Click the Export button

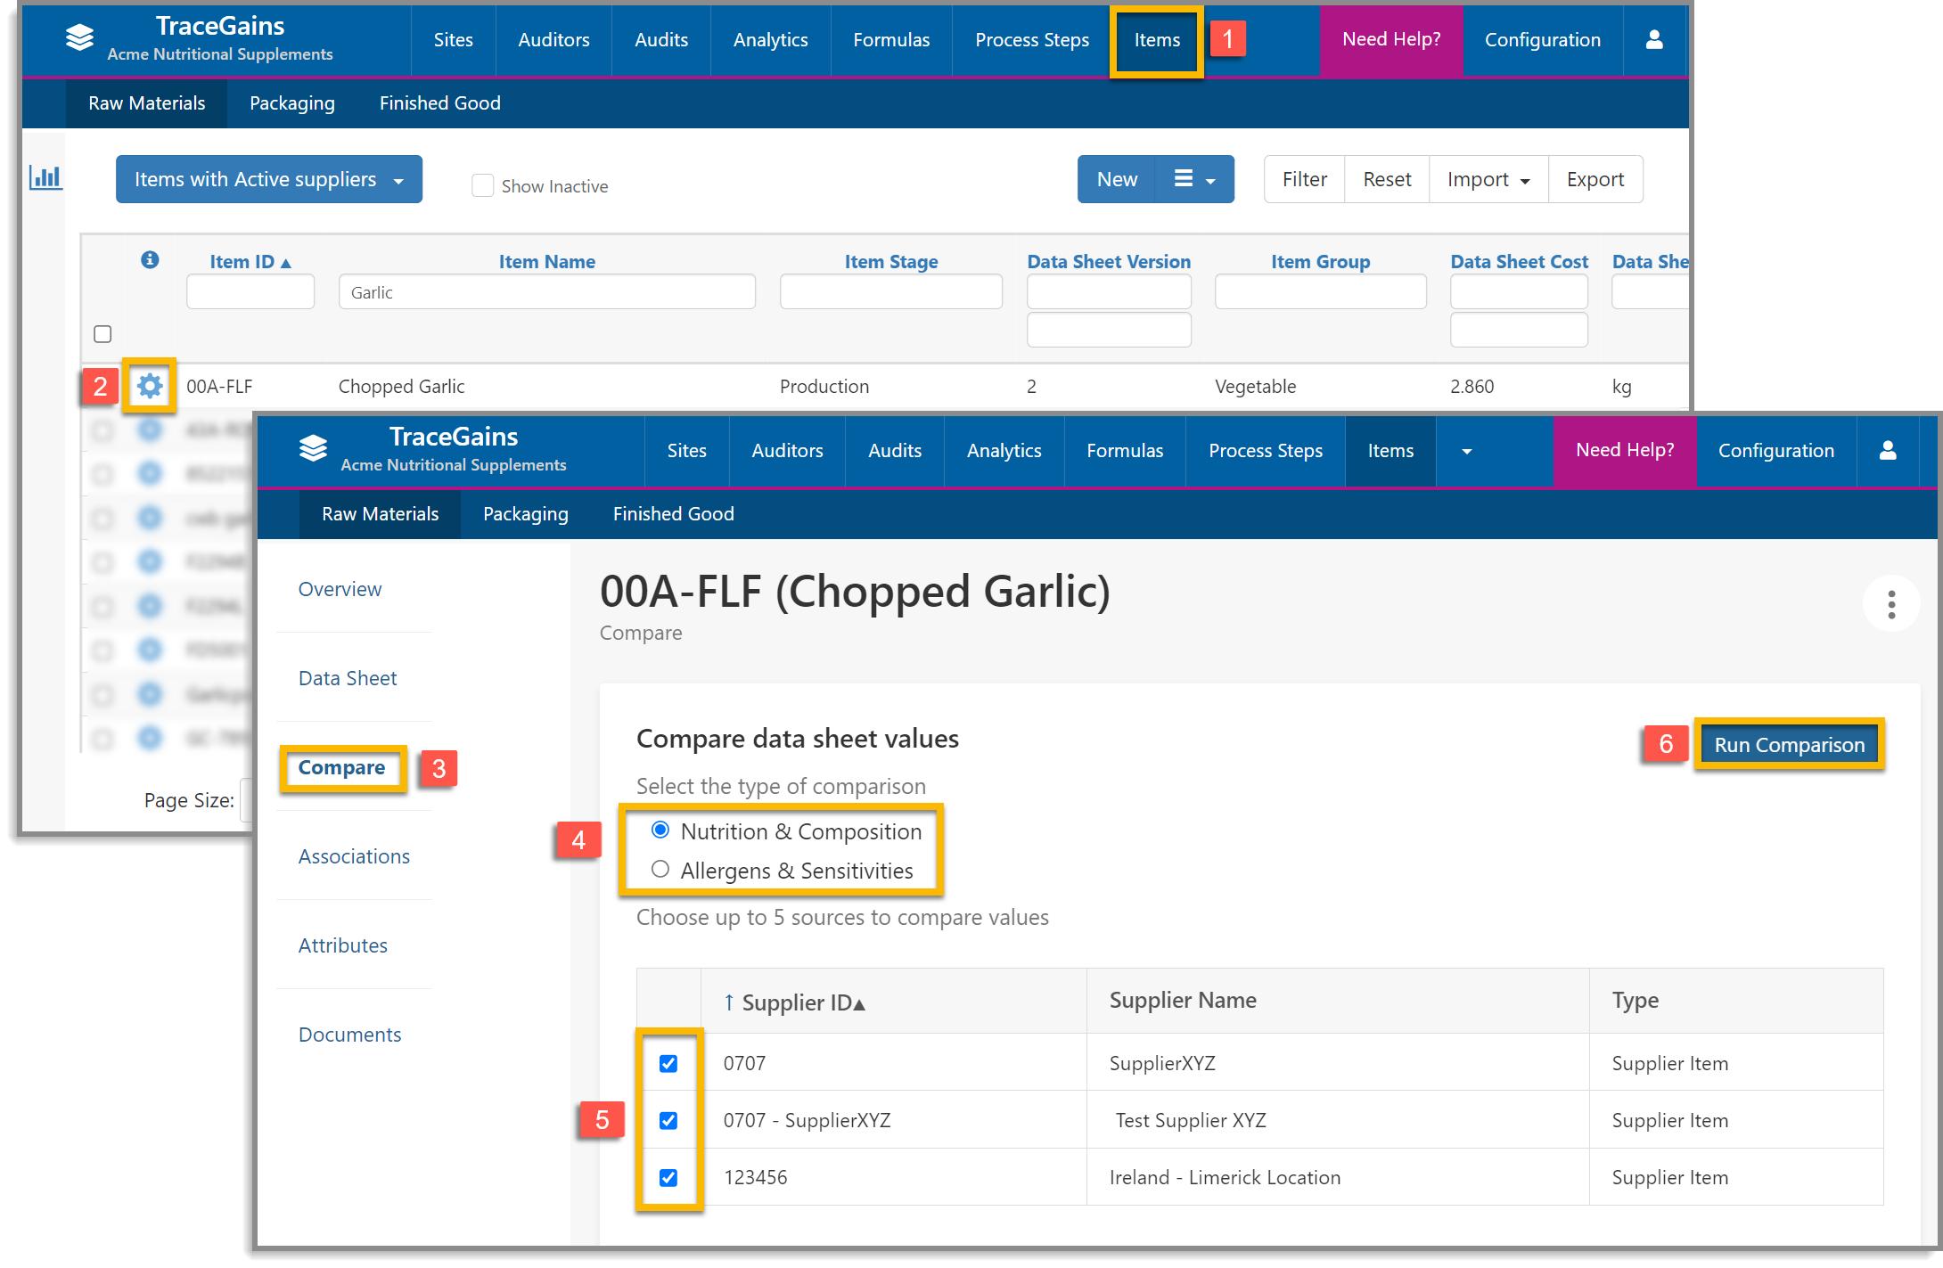coord(1595,179)
